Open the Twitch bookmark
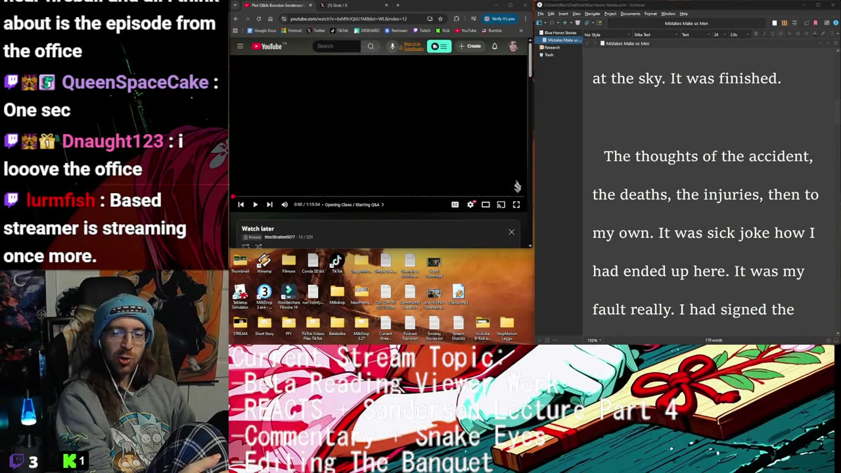This screenshot has width=841, height=473. tap(422, 30)
